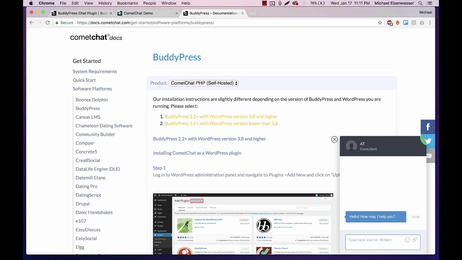Open the Adblock Plus extension
This screenshot has height=260, width=462.
[x=390, y=22]
